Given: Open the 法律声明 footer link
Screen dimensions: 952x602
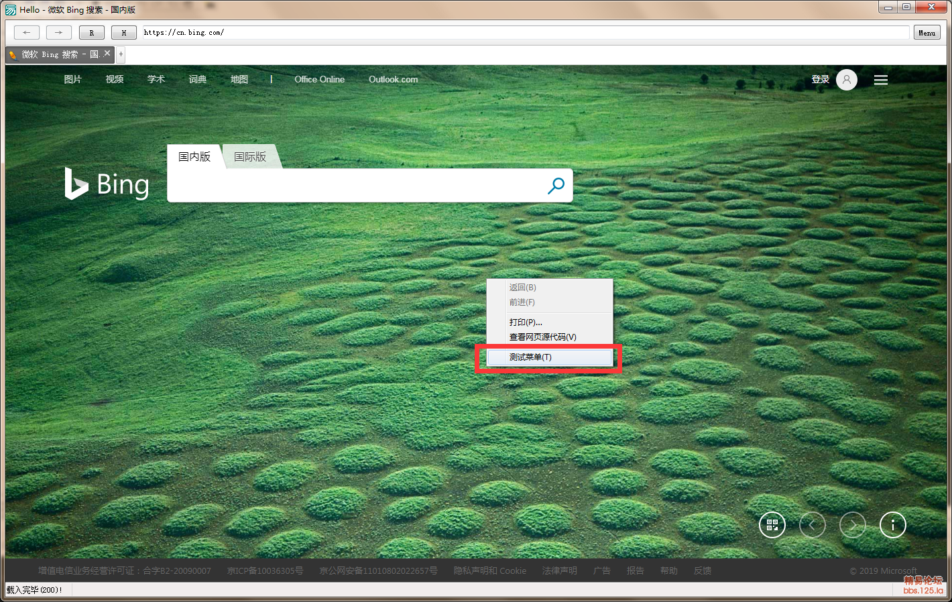Looking at the screenshot, I should pos(560,570).
